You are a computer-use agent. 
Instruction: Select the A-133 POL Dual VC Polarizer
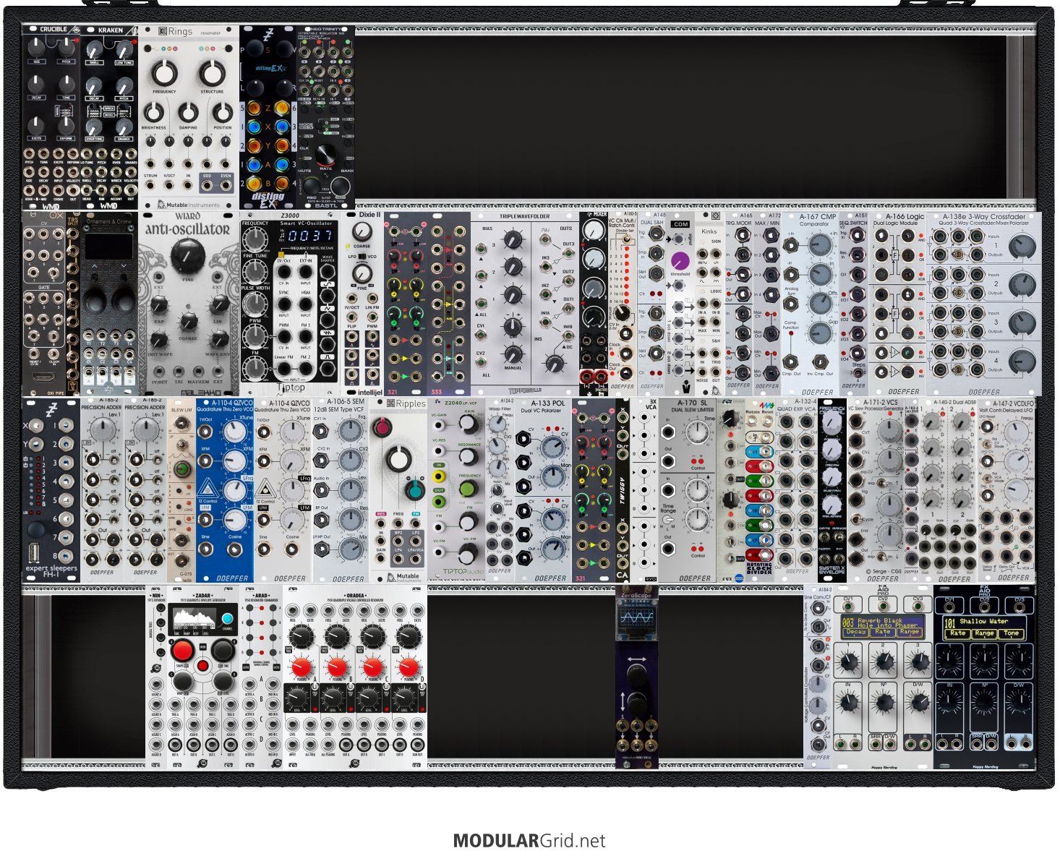542,489
